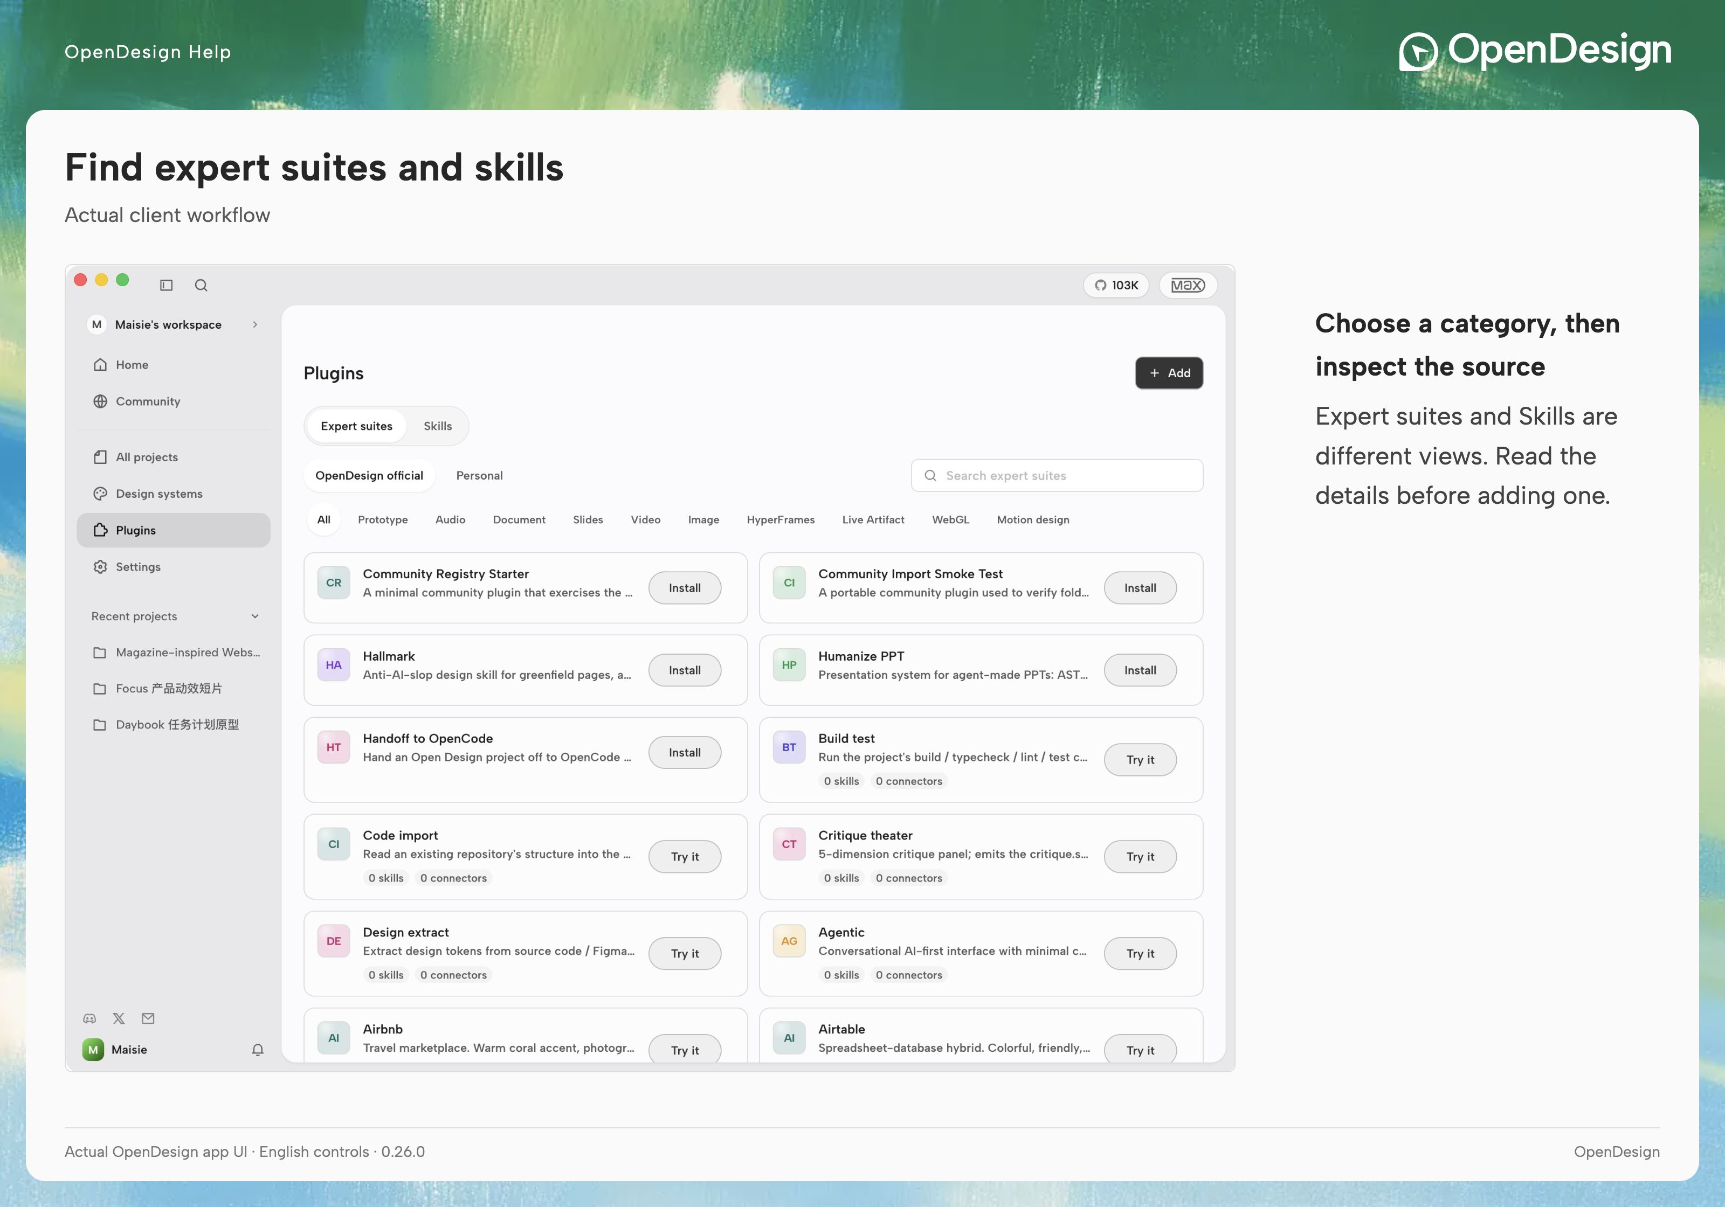Click the BT Build test icon
This screenshot has height=1207, width=1725.
coord(789,747)
